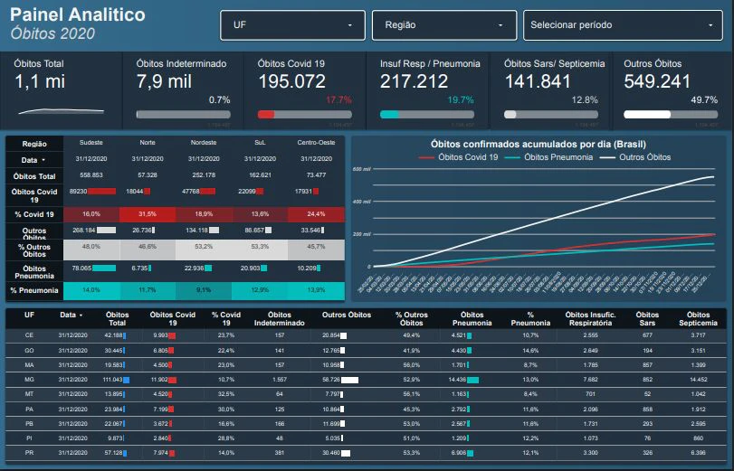Click the 57.328 Norte total cell

[148, 174]
